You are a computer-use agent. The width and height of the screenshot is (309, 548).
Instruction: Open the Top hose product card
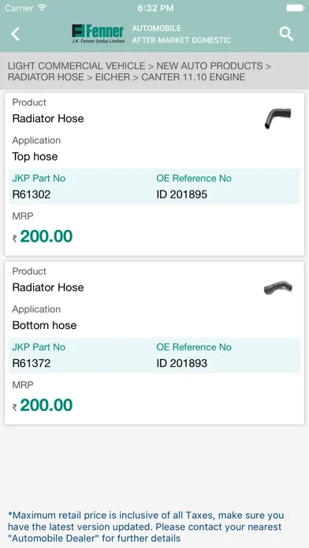click(154, 174)
